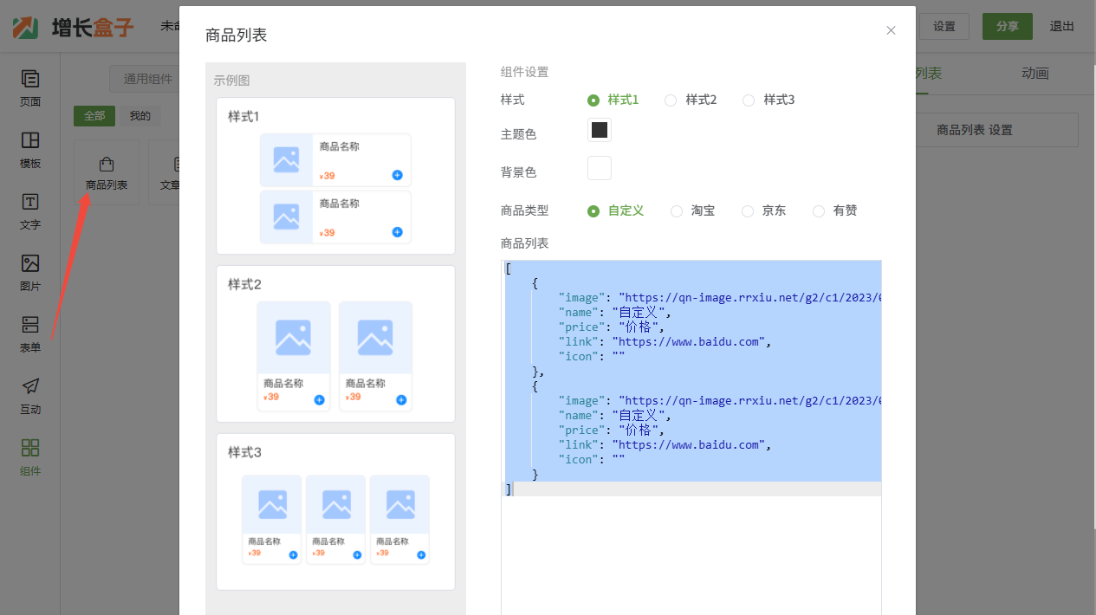The image size is (1096, 615).
Task: Click the 样式1 example preview card
Action: click(x=335, y=176)
